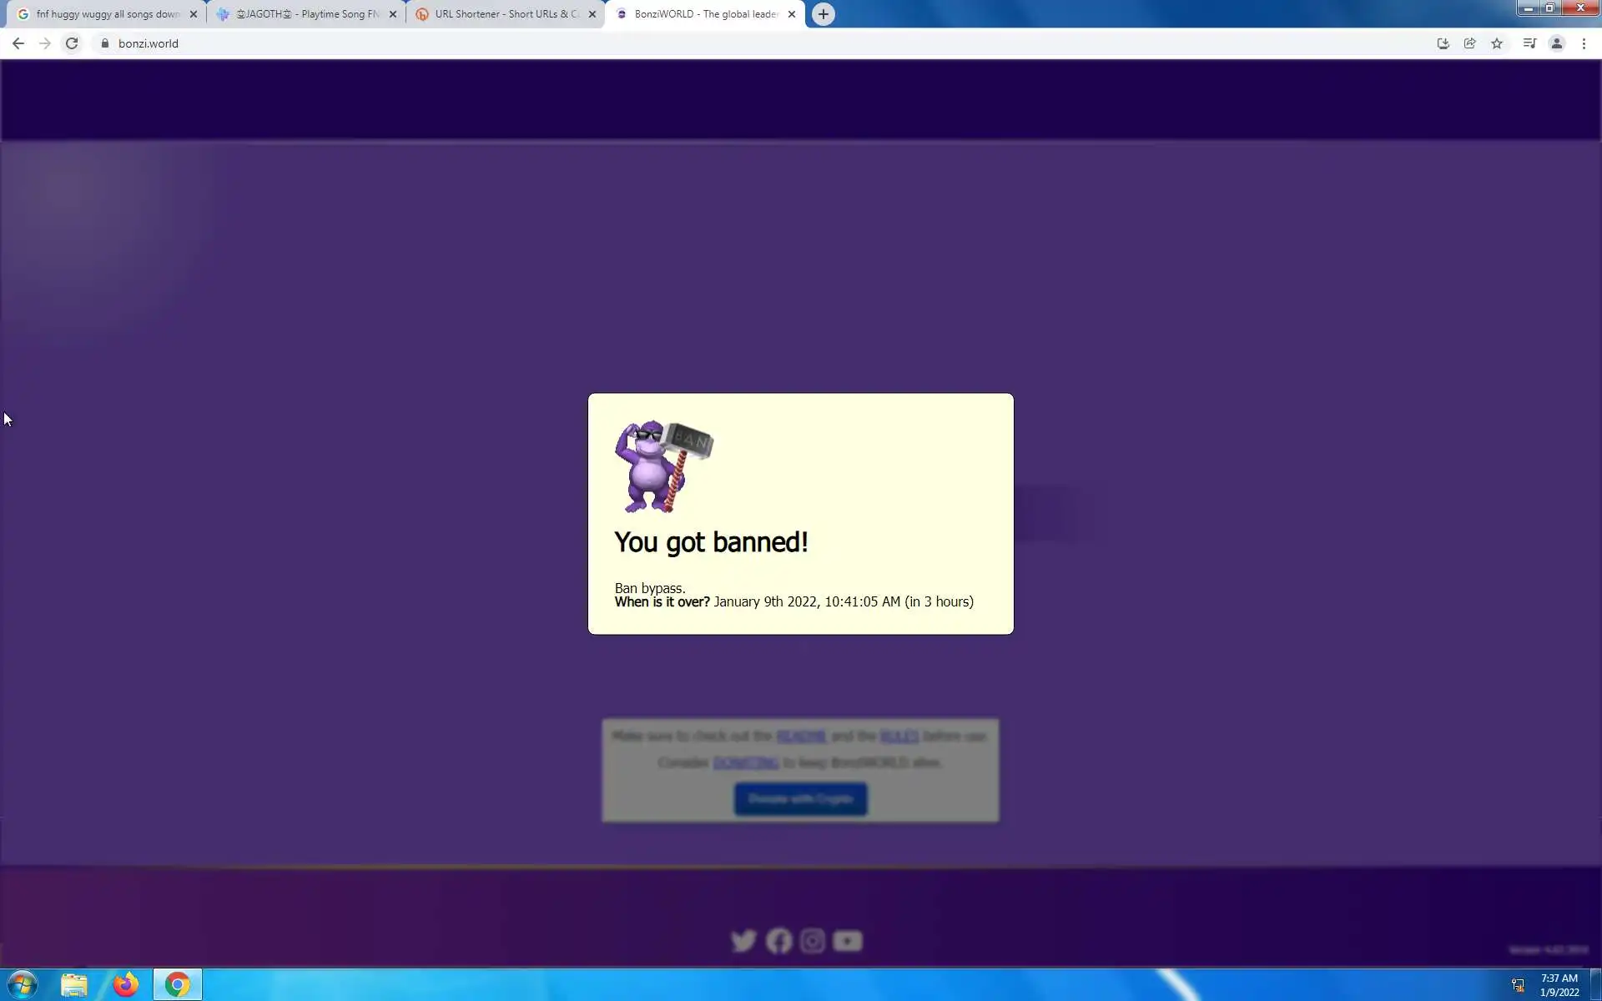Screen dimensions: 1602x1001
Task: Switch to fnf huggy wuggy tab
Action: [x=107, y=14]
